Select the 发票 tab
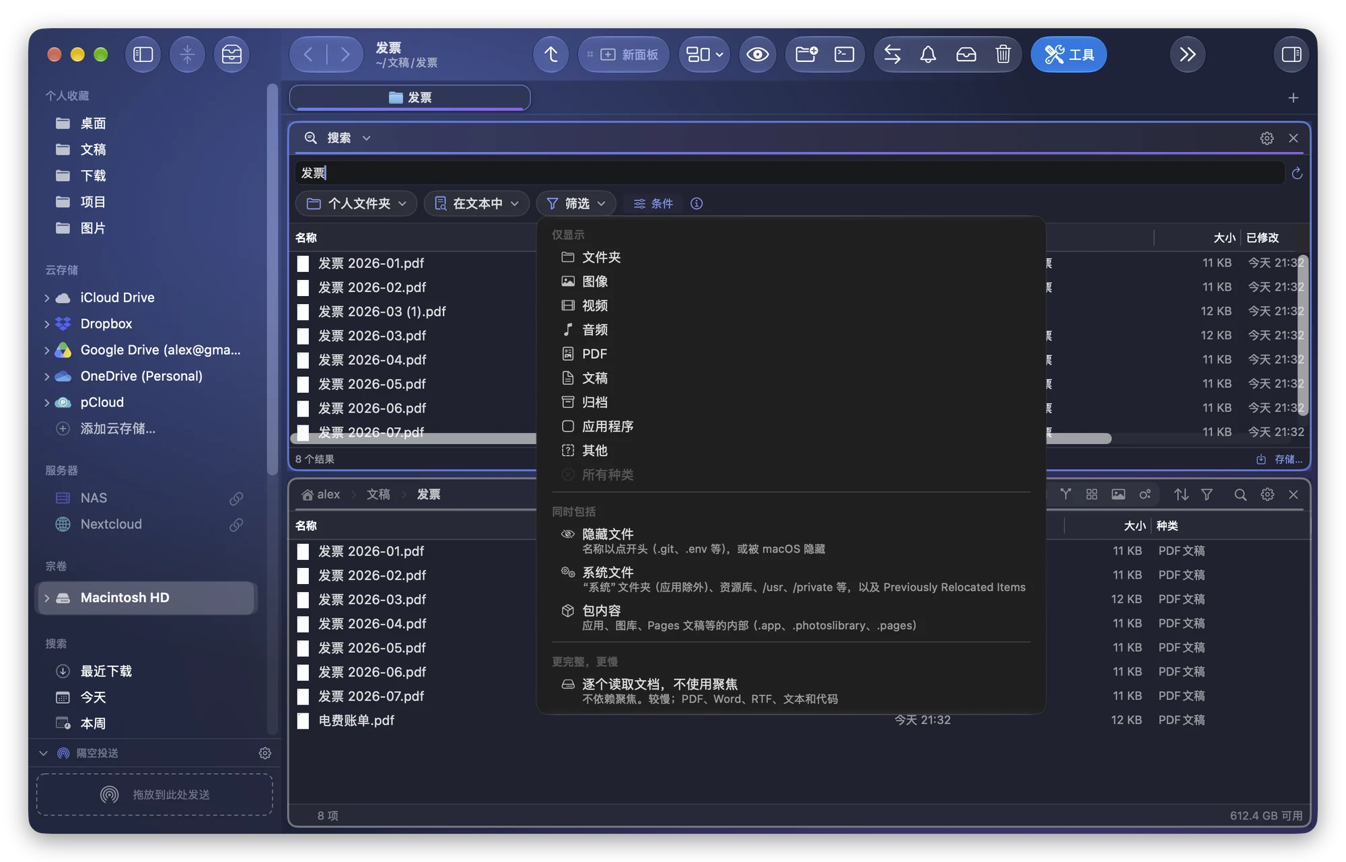Image resolution: width=1346 pixels, height=862 pixels. coord(410,98)
